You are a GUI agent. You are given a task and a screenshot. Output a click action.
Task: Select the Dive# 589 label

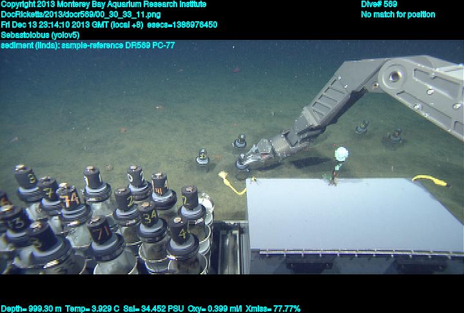pos(379,5)
